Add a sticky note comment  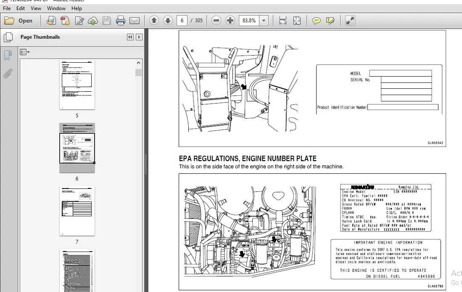point(317,20)
